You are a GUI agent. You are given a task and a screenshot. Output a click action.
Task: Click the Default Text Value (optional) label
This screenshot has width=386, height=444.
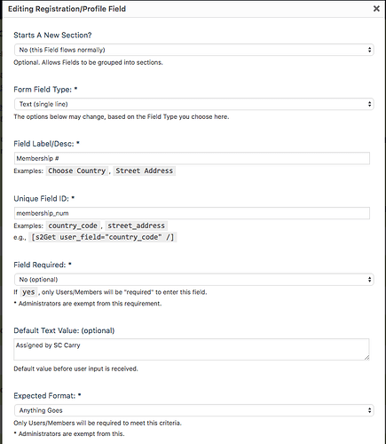pos(64,330)
